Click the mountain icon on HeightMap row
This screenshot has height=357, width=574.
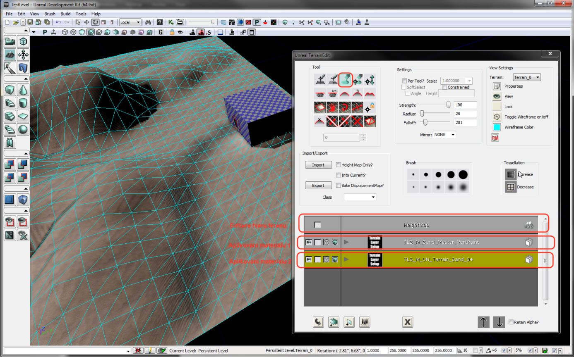tap(529, 225)
